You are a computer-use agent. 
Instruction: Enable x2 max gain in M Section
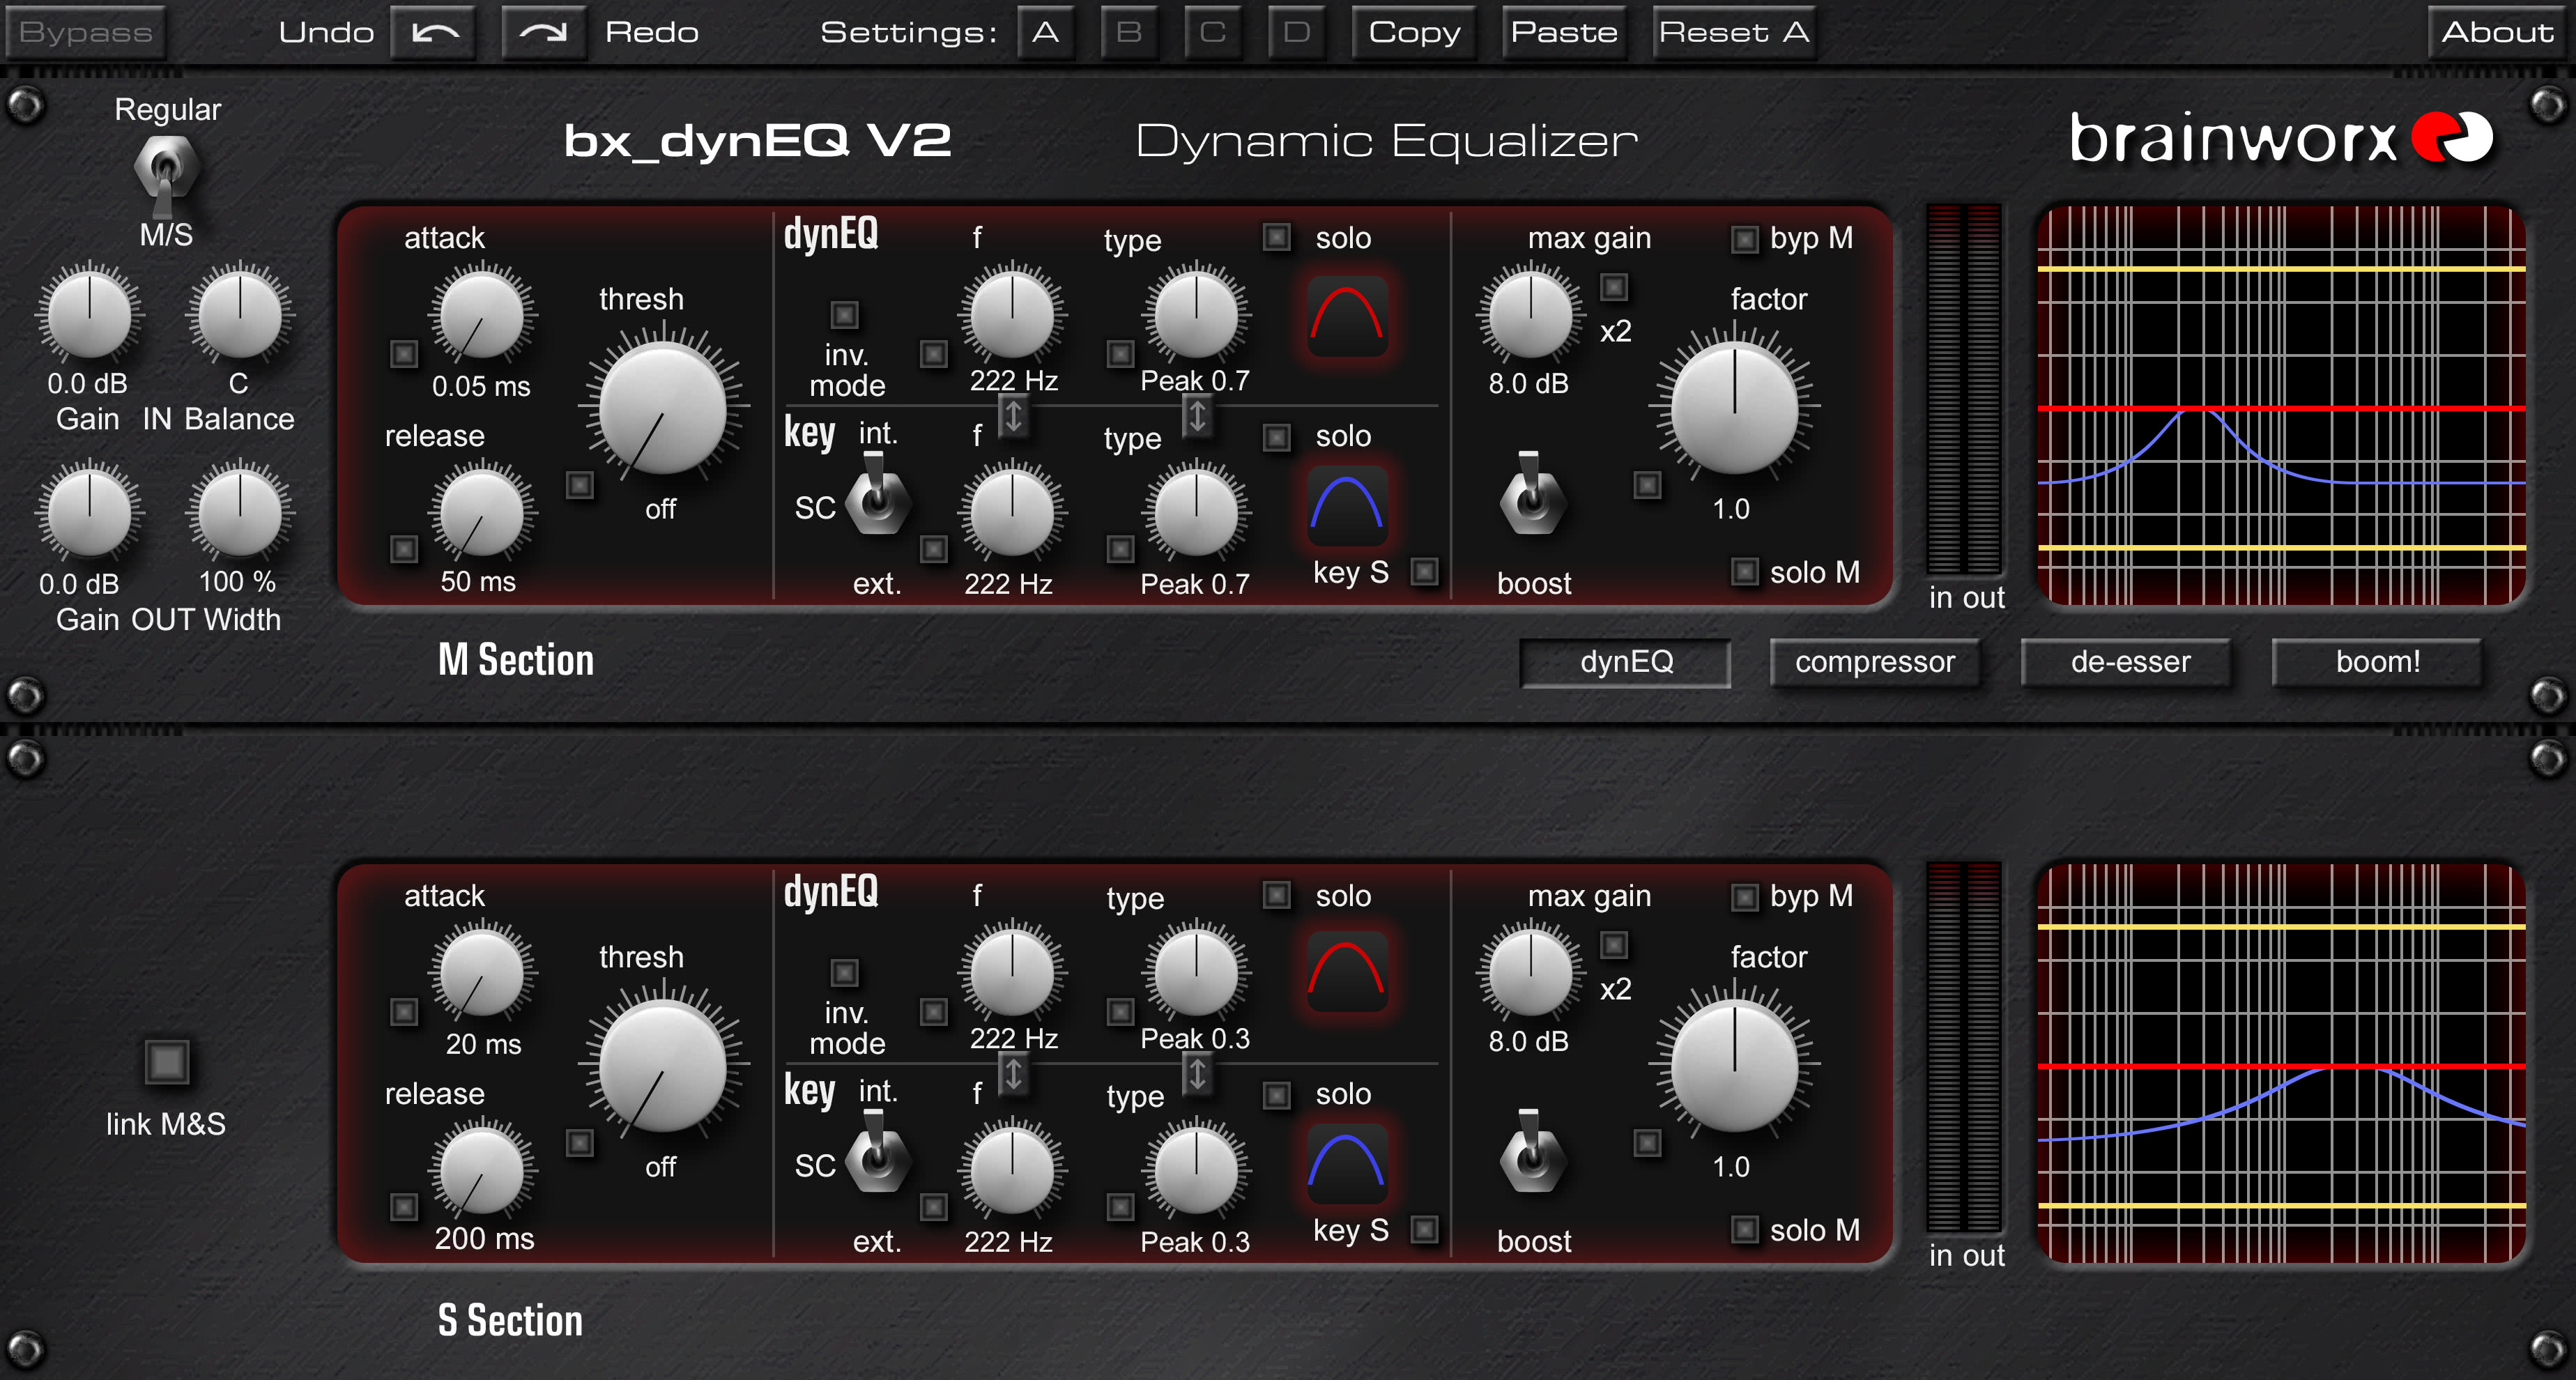tap(1613, 287)
